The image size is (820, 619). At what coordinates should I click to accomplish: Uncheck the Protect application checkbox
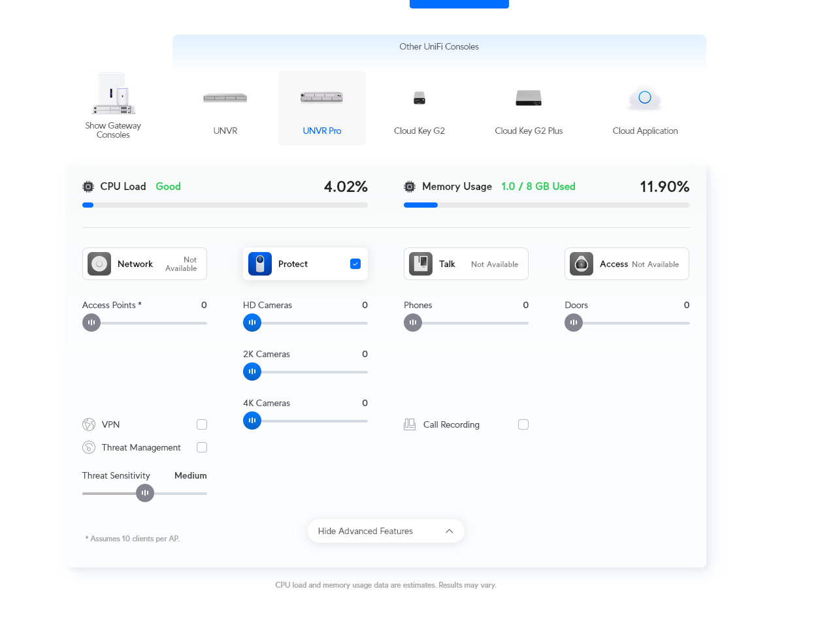355,264
